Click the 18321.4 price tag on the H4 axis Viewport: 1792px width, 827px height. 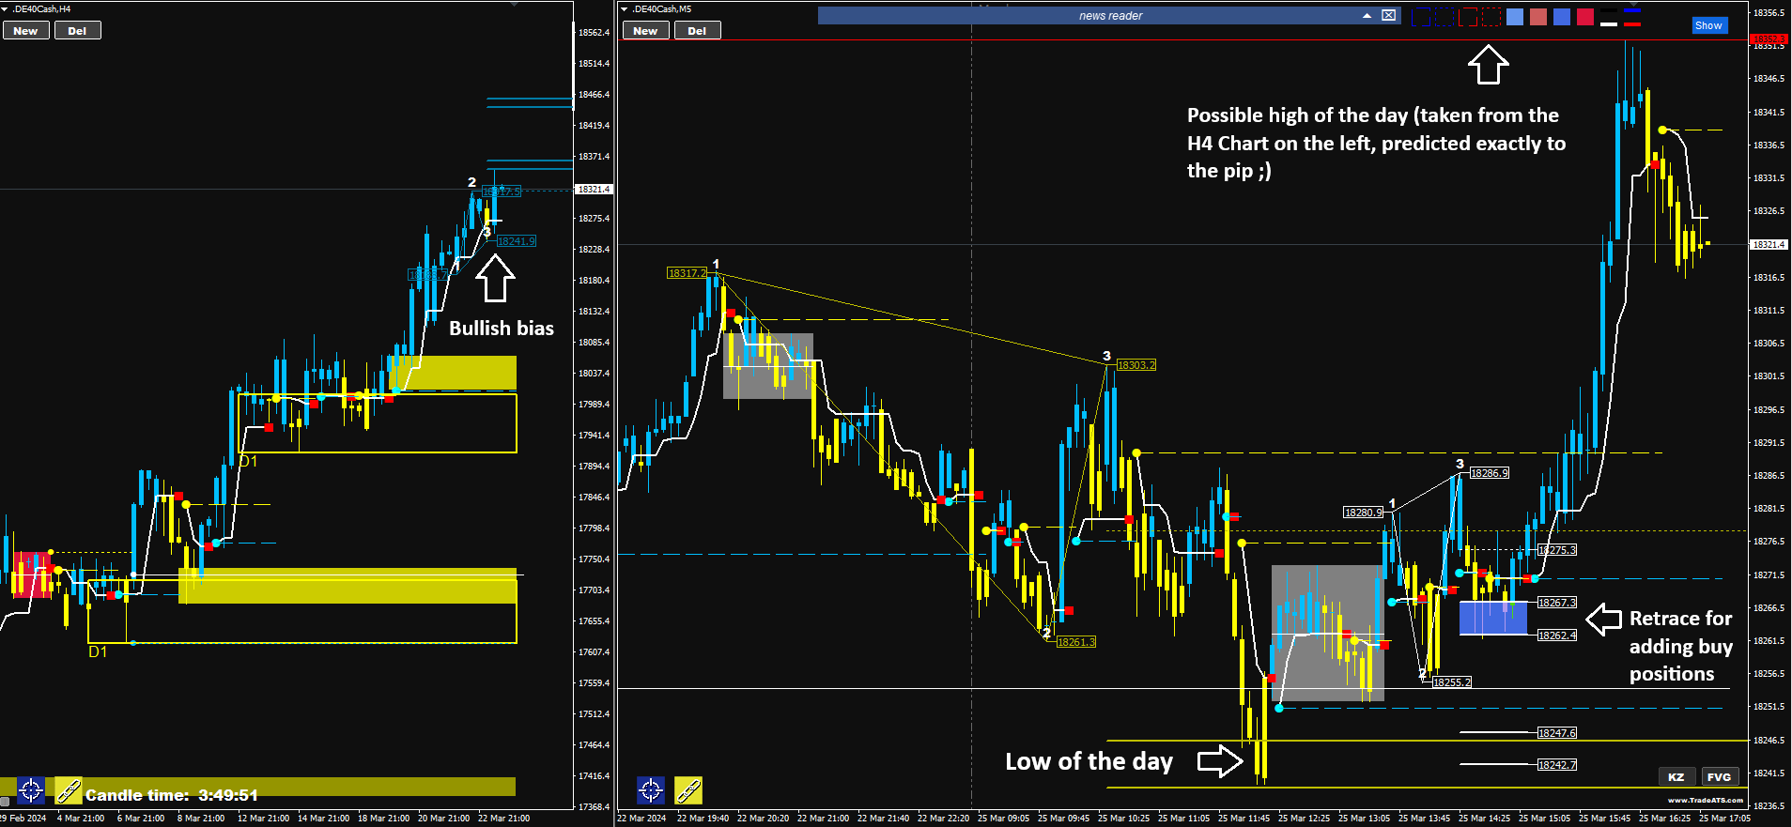[x=594, y=190]
